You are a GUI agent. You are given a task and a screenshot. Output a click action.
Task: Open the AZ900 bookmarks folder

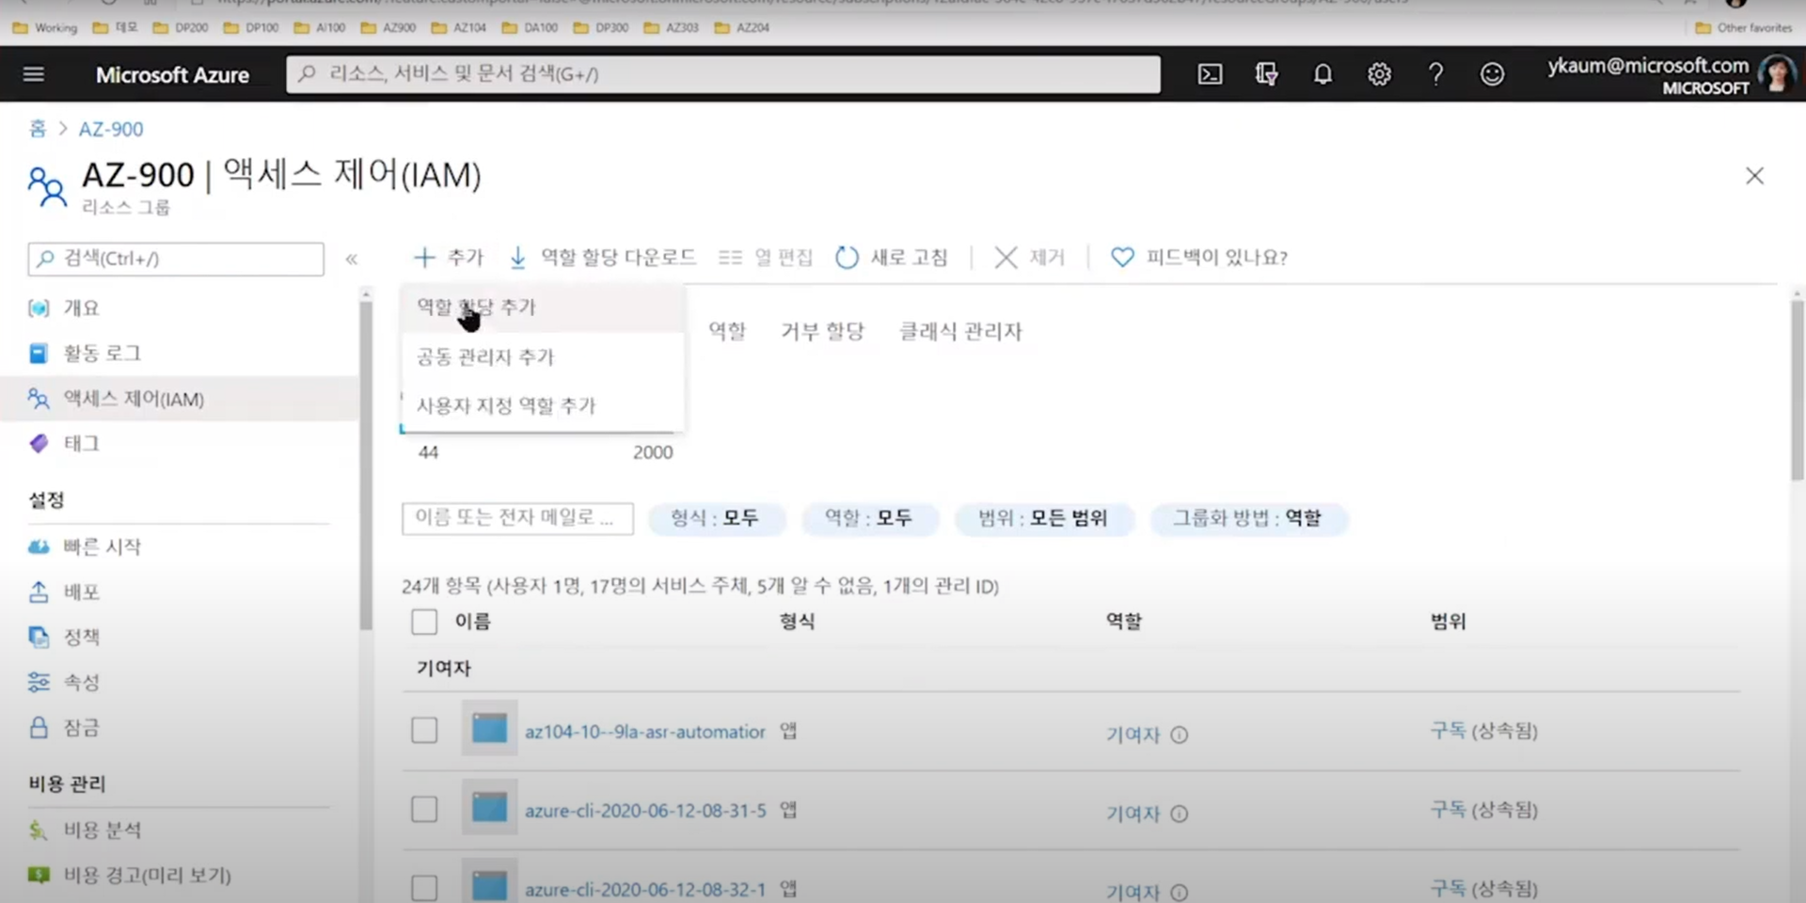[x=388, y=27]
